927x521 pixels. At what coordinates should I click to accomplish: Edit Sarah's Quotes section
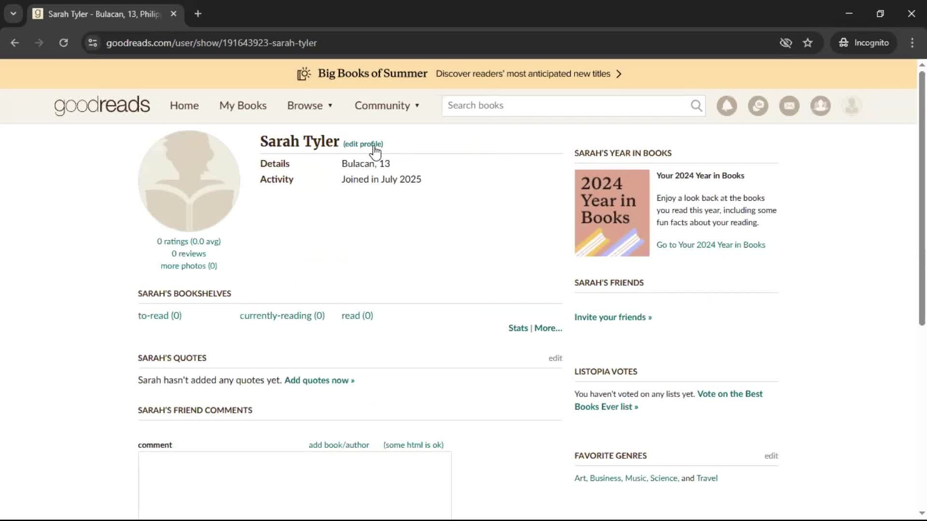click(x=555, y=358)
